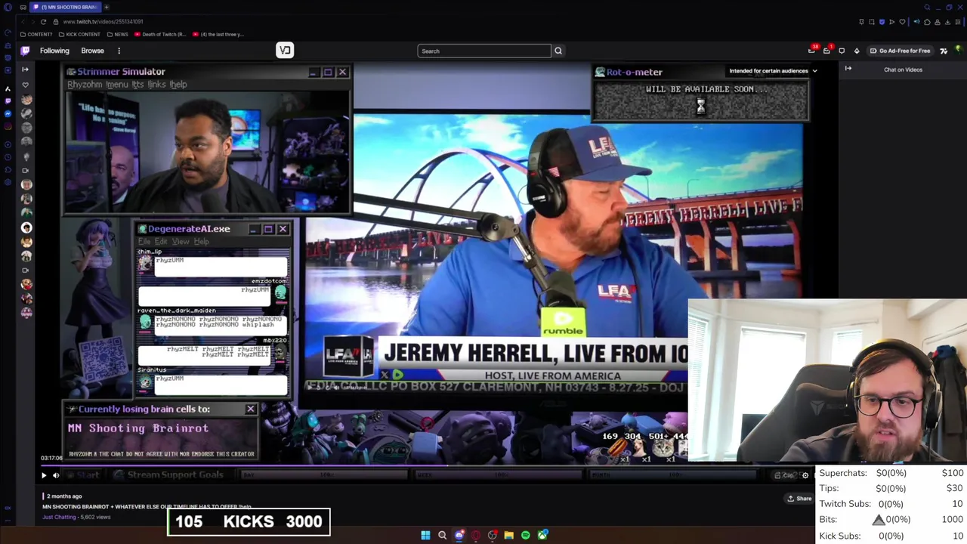This screenshot has width=967, height=544.
Task: Click links menu in Strimmer Simulator
Action: point(156,85)
